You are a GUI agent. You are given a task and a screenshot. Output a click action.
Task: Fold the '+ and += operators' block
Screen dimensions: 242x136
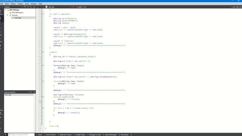click(x=43, y=14)
